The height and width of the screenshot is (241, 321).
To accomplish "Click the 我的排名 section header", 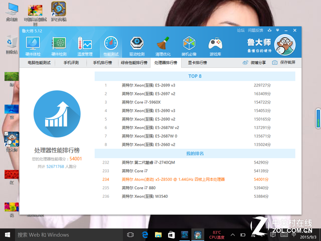I will click(195, 154).
